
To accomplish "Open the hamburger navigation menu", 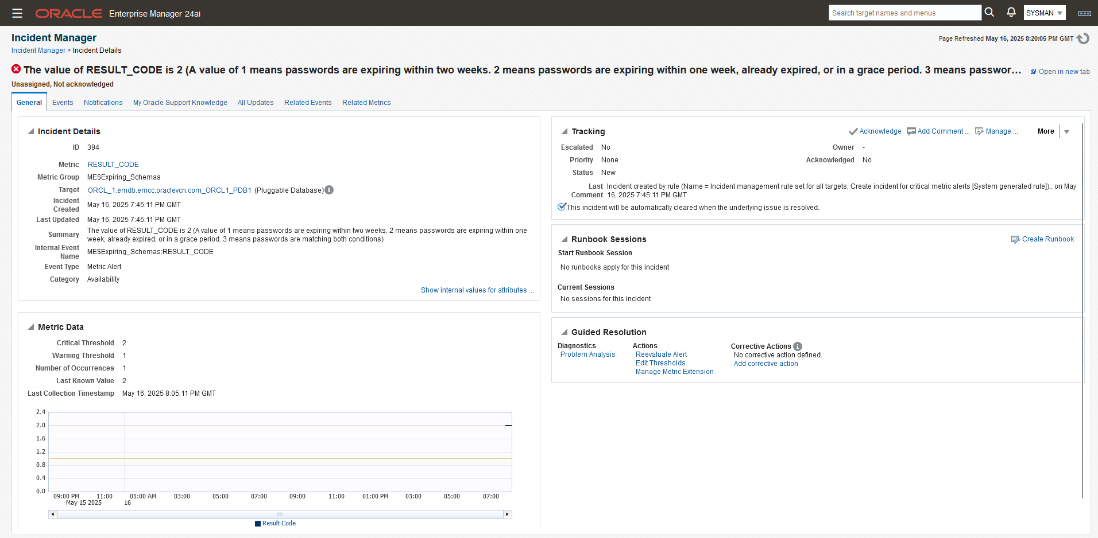I will pyautogui.click(x=17, y=13).
